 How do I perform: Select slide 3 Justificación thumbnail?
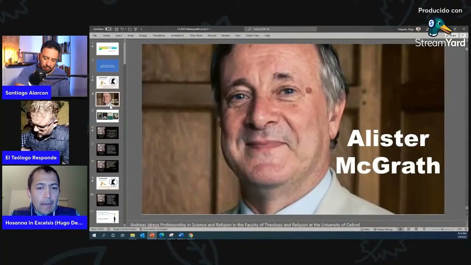(x=107, y=82)
